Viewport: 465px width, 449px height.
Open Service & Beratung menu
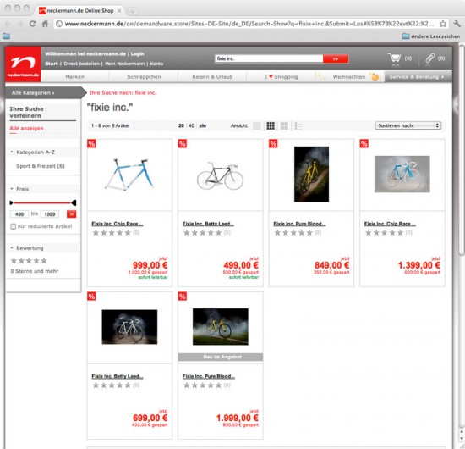(x=418, y=76)
